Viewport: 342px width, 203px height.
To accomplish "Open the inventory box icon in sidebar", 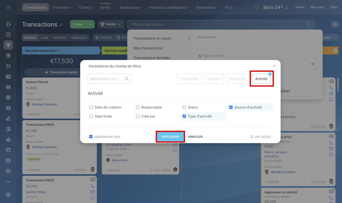I will 8,55.
